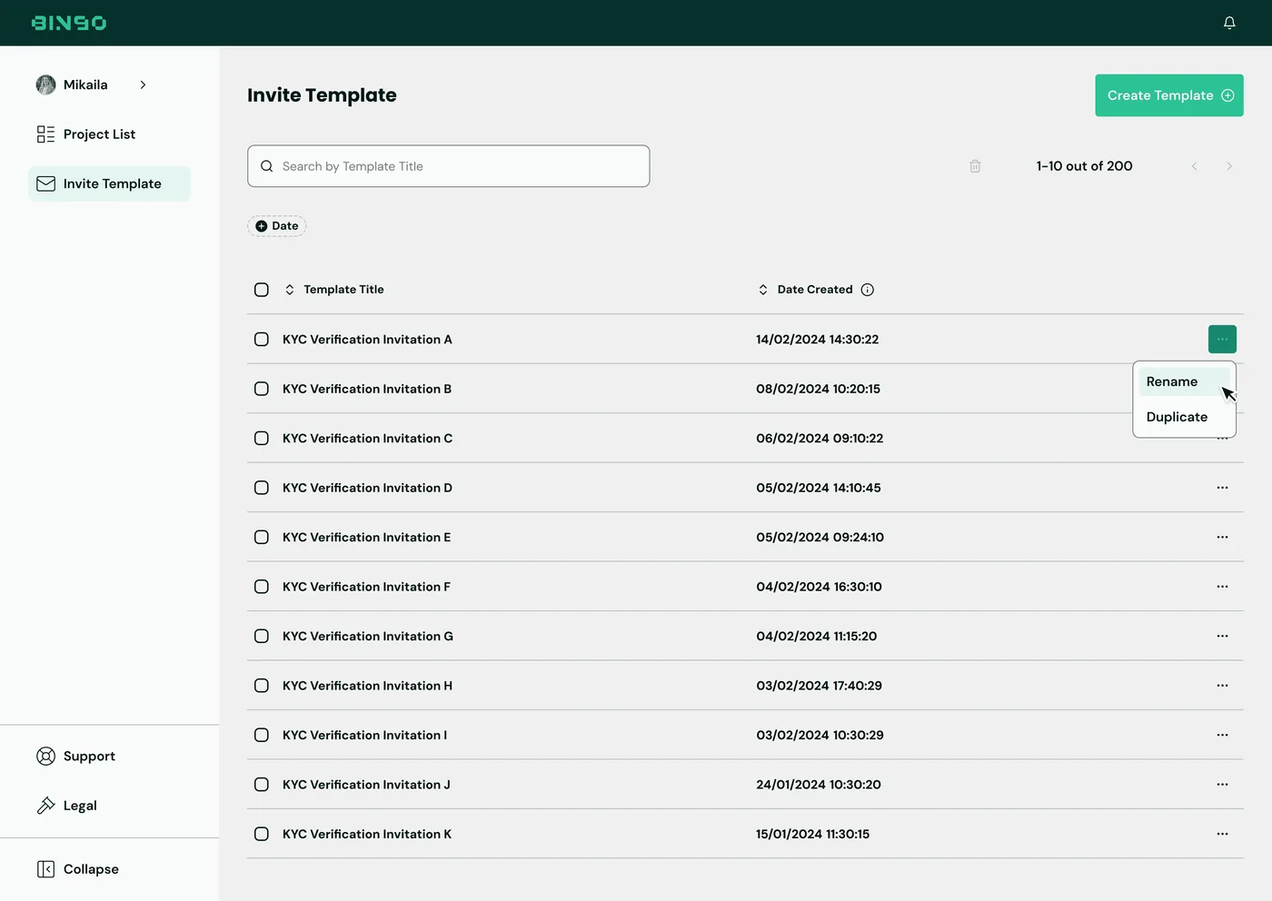
Task: Select checkbox for KYC Verification Invitation F
Action: point(262,587)
